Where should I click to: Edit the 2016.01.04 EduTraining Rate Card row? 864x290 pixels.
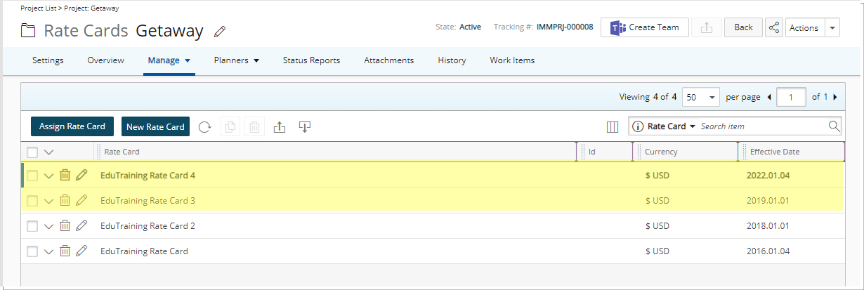tap(81, 251)
